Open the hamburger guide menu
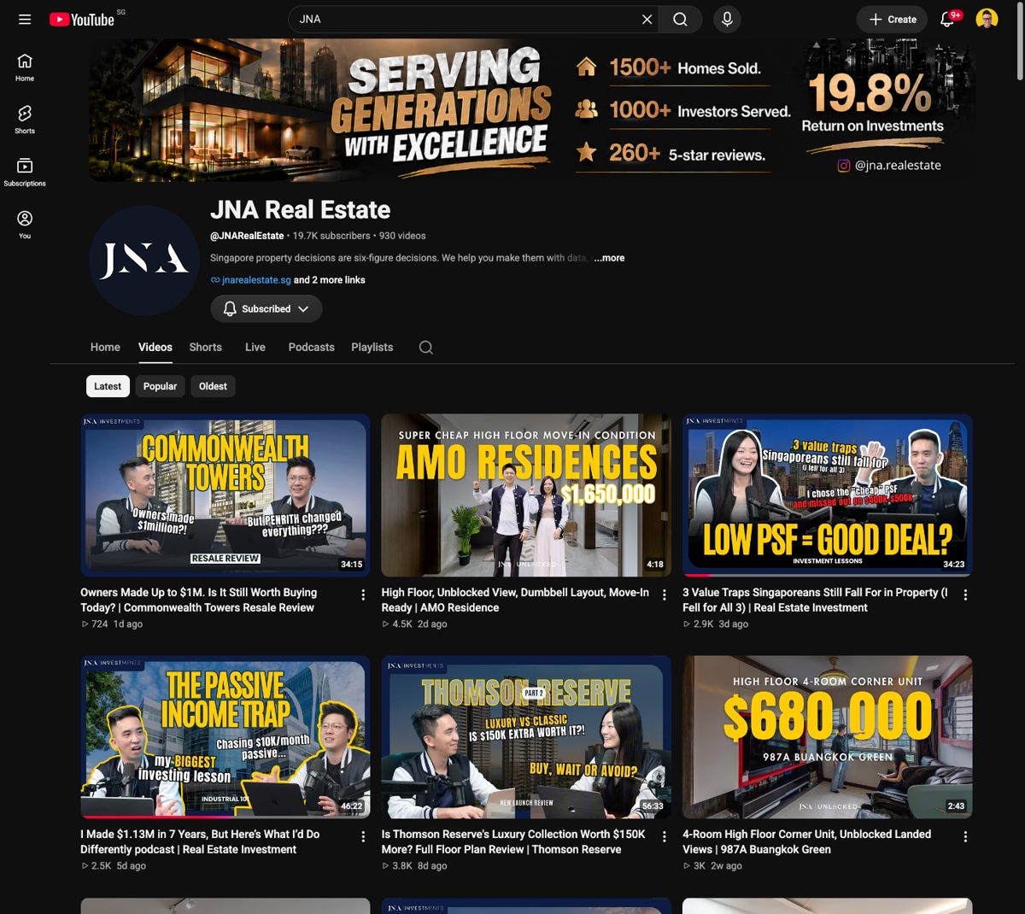This screenshot has width=1025, height=914. tap(25, 19)
